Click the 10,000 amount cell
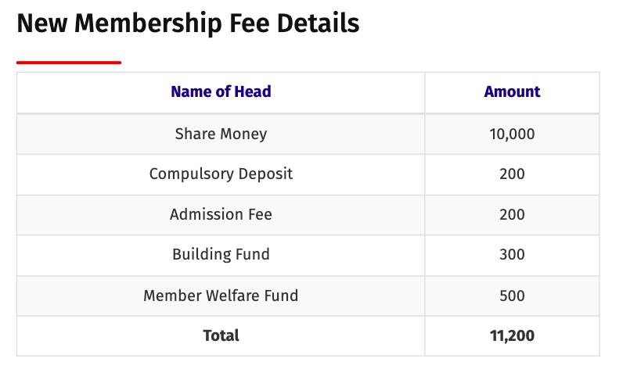Image resolution: width=630 pixels, height=387 pixels. coord(512,134)
